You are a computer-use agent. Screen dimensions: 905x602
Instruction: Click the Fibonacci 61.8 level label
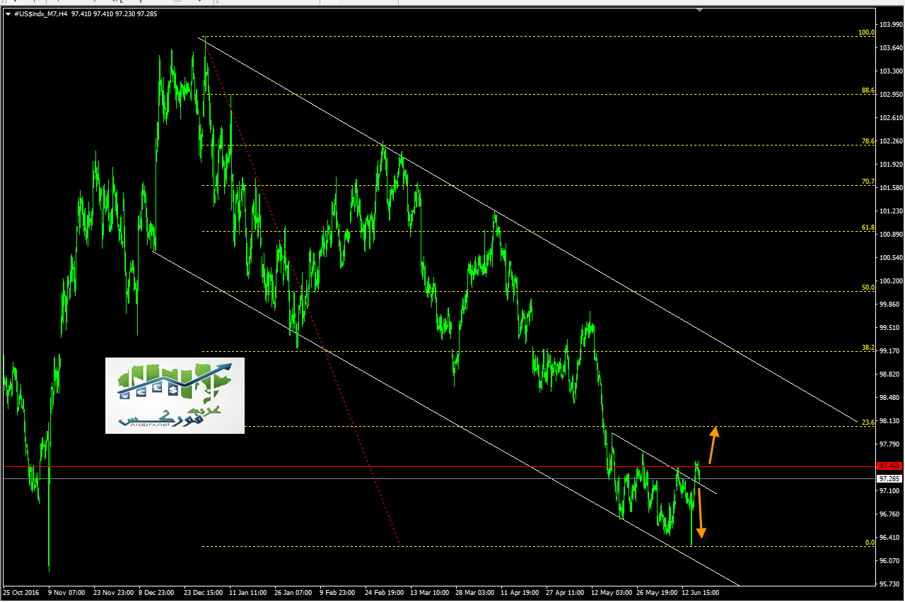click(868, 228)
